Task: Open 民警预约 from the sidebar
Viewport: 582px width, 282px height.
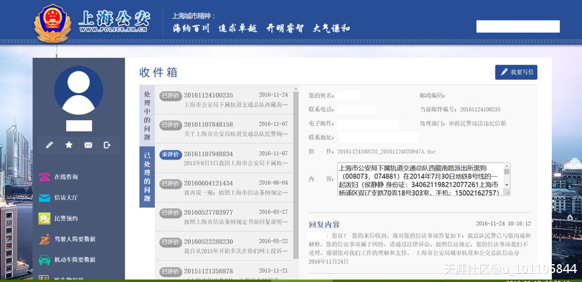Action: tap(66, 219)
